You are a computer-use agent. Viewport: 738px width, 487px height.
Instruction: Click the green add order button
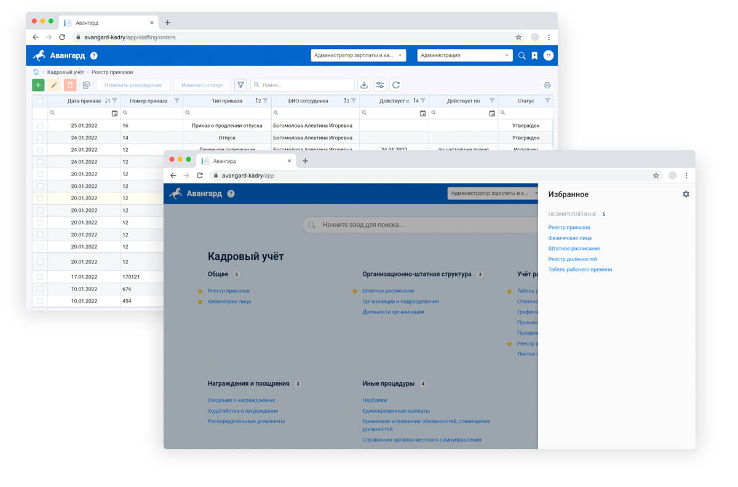point(38,85)
